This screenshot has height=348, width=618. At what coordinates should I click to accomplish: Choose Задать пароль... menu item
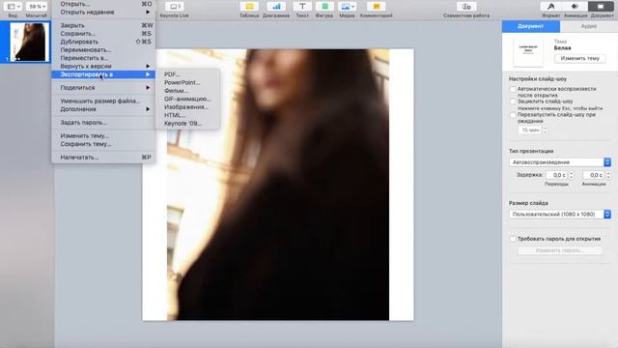click(103, 123)
